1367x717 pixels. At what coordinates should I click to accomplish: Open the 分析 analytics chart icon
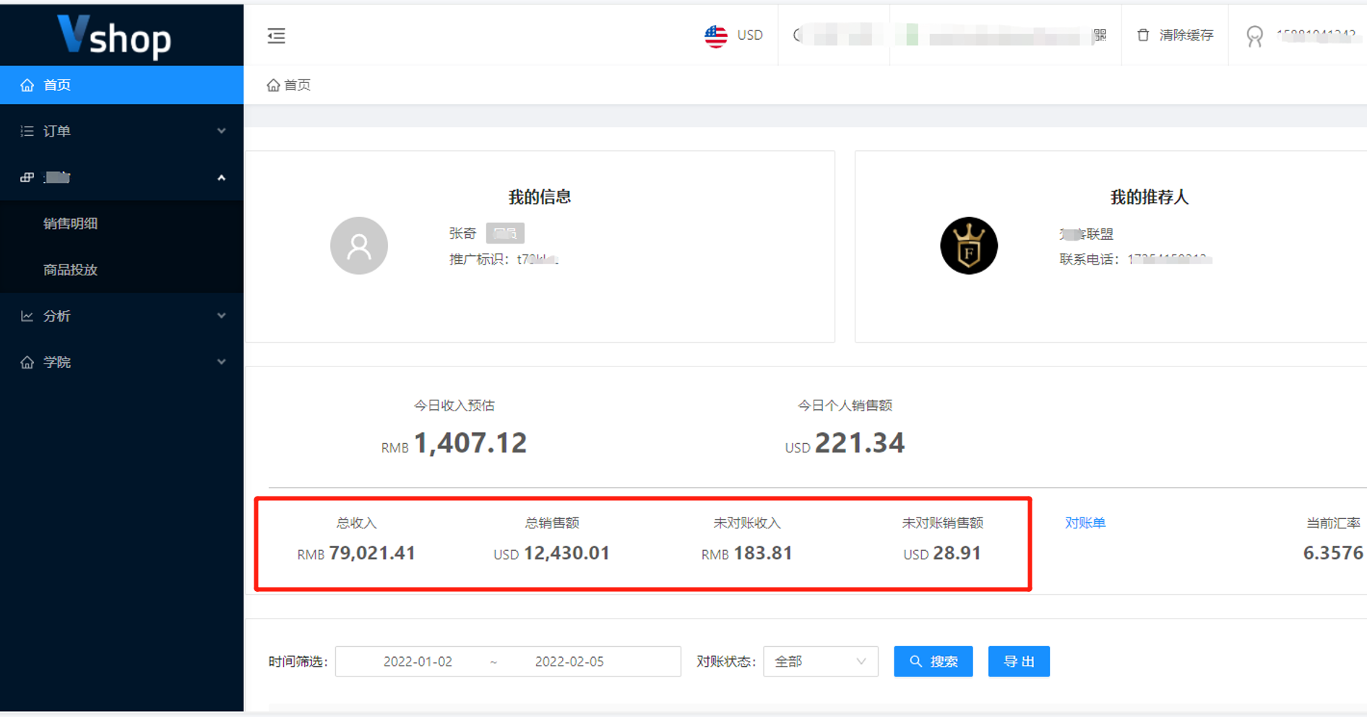coord(26,316)
